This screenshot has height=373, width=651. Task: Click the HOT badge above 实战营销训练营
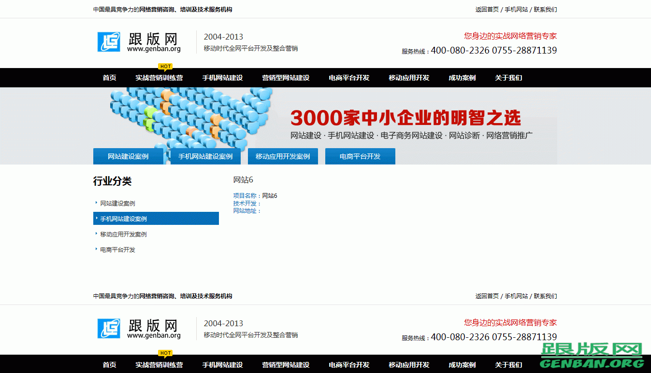(x=165, y=66)
